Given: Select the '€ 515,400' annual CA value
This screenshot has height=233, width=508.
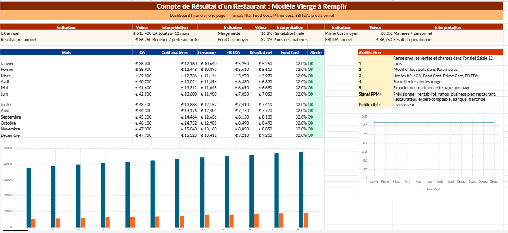Looking at the screenshot, I should pos(142,33).
